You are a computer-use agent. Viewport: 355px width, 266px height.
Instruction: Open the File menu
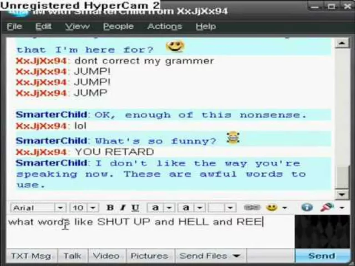click(14, 27)
